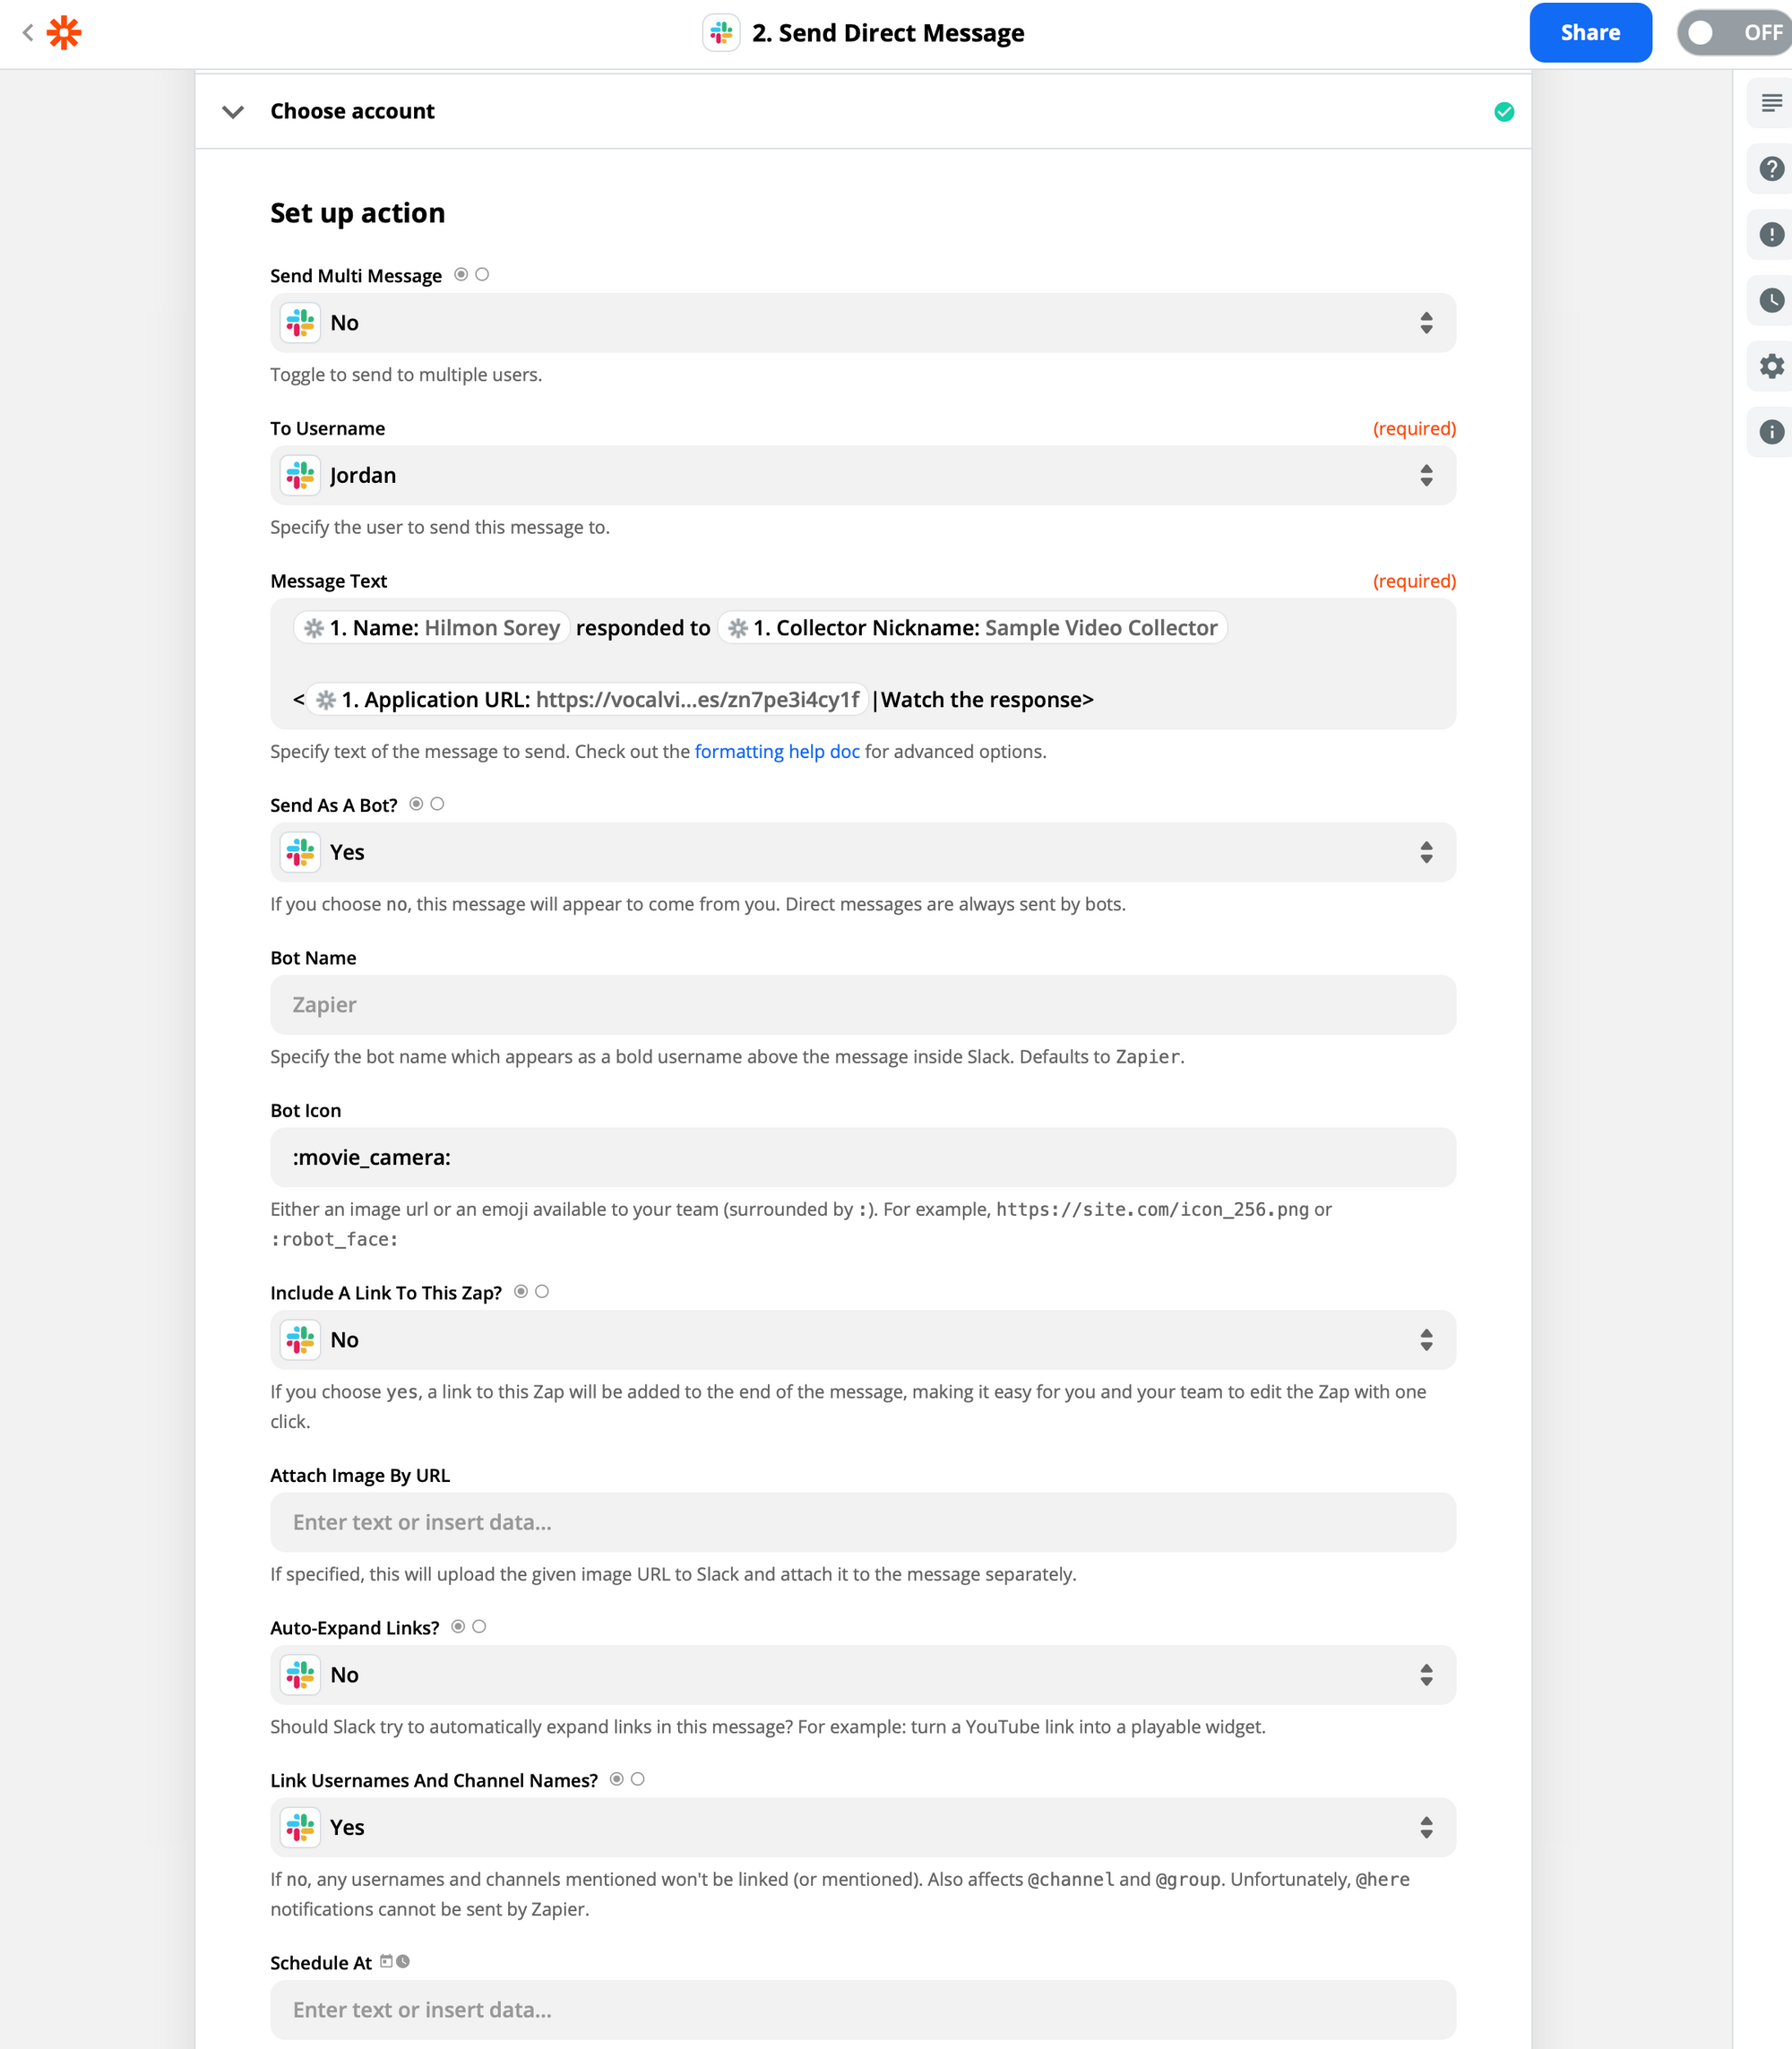Click the Zapier logo icon
Viewport: 1792px width, 2049px height.
pos(64,33)
